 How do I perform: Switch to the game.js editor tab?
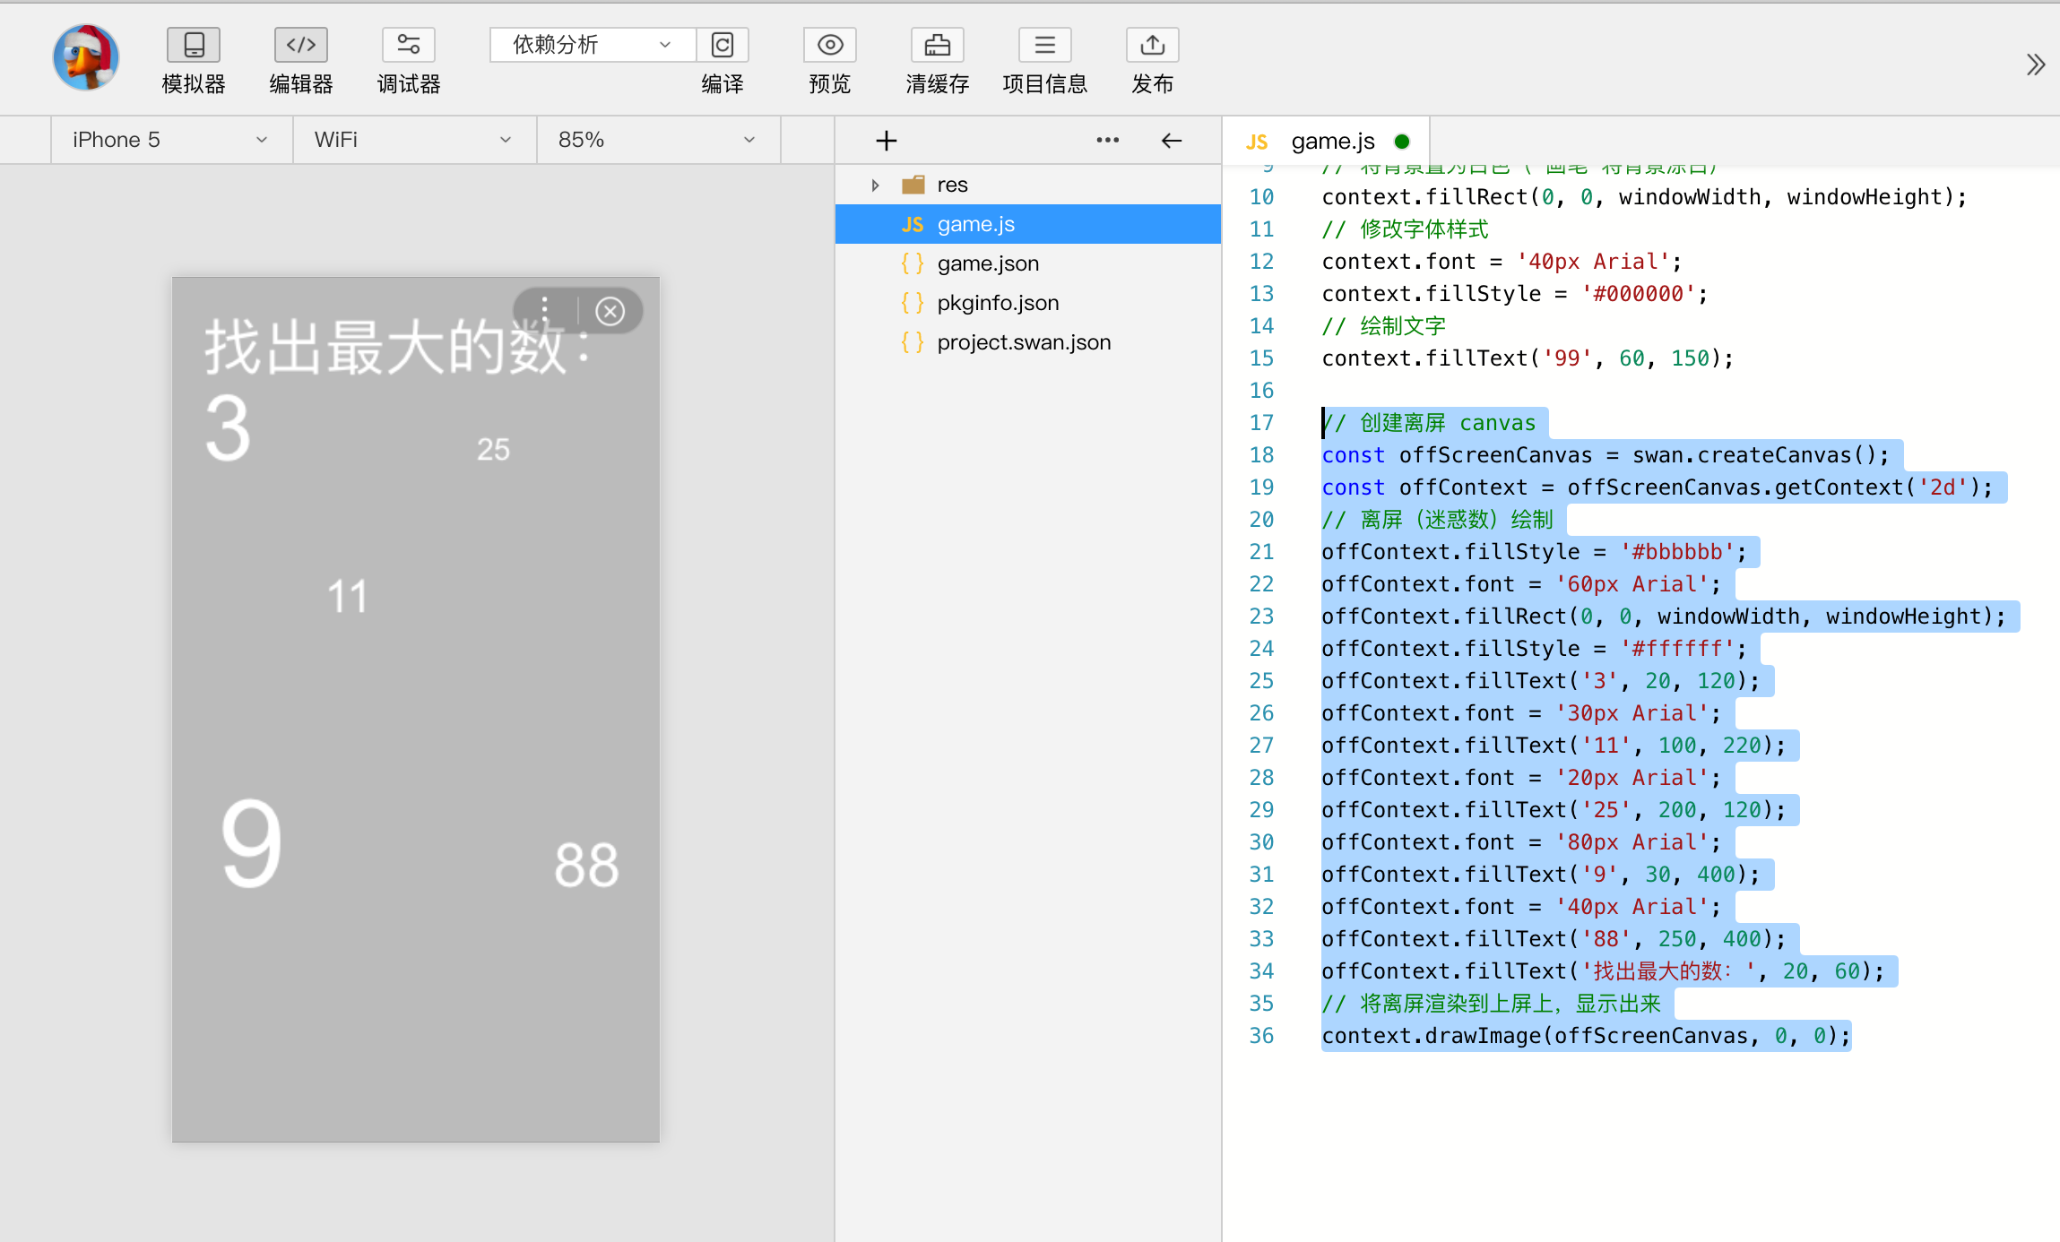coord(1327,142)
